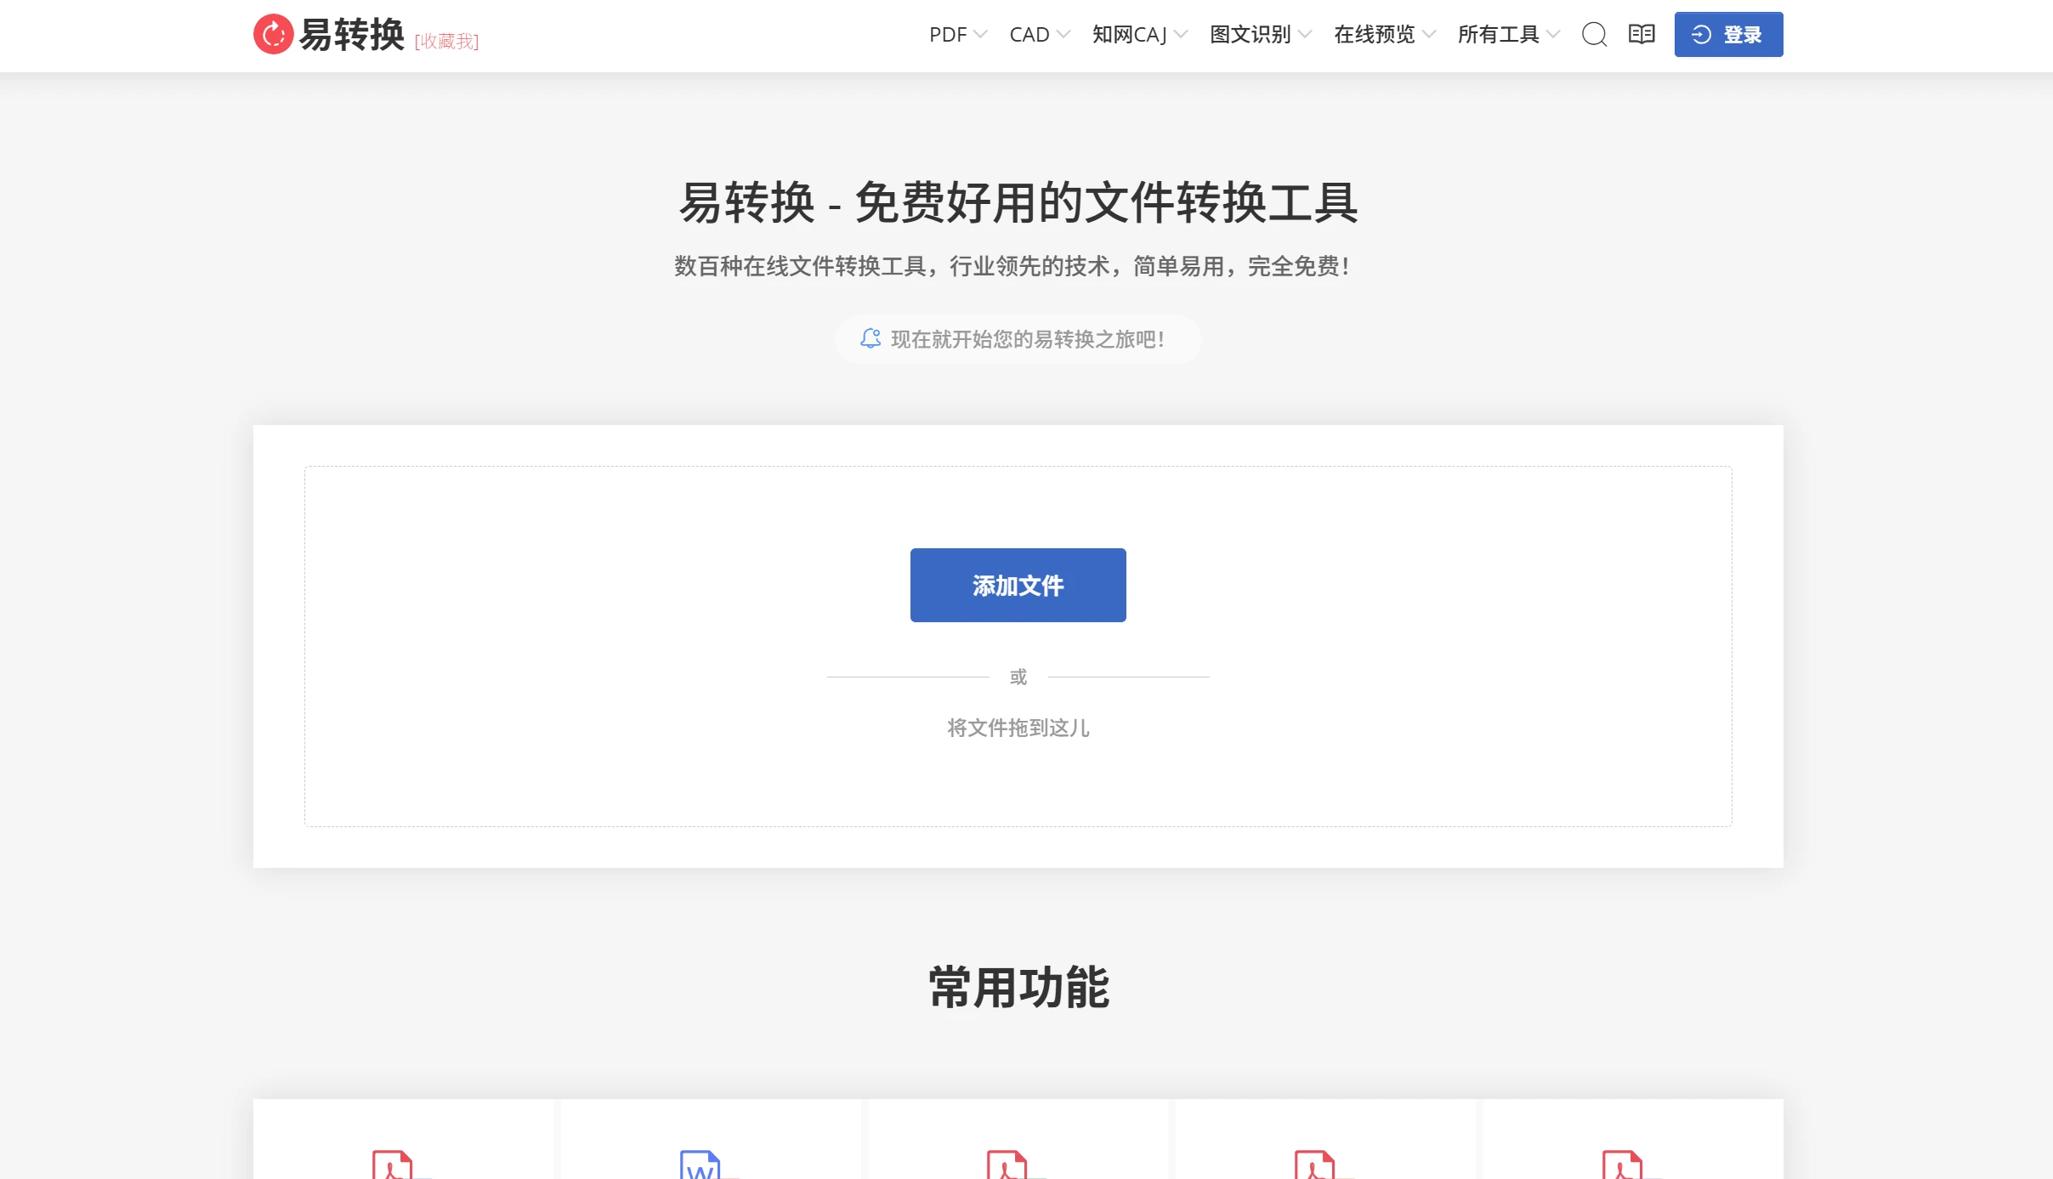Click the 登录 login button

tap(1728, 35)
